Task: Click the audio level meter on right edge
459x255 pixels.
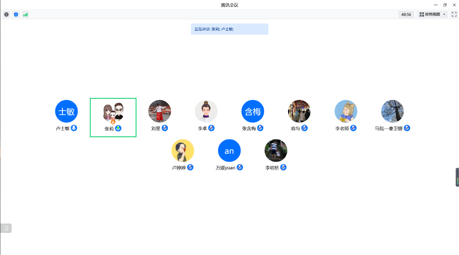Action: click(x=457, y=177)
